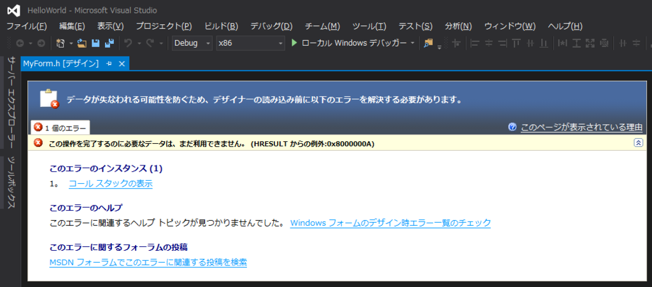Click the Navigate Forward arrow icon
This screenshot has width=652, height=287.
point(41,43)
